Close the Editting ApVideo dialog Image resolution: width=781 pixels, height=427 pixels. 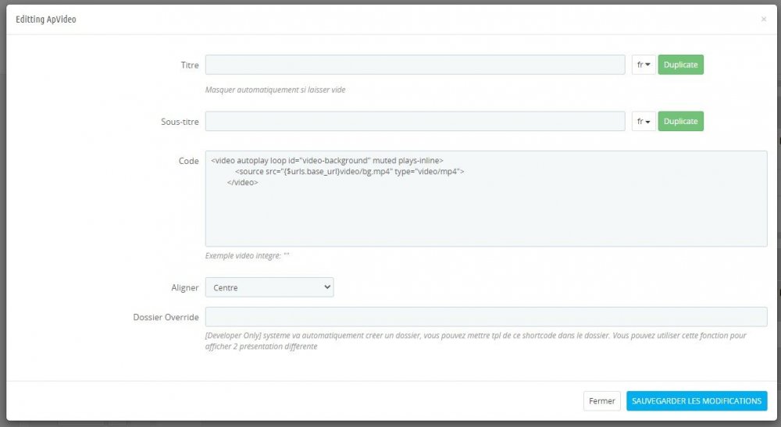click(x=763, y=20)
